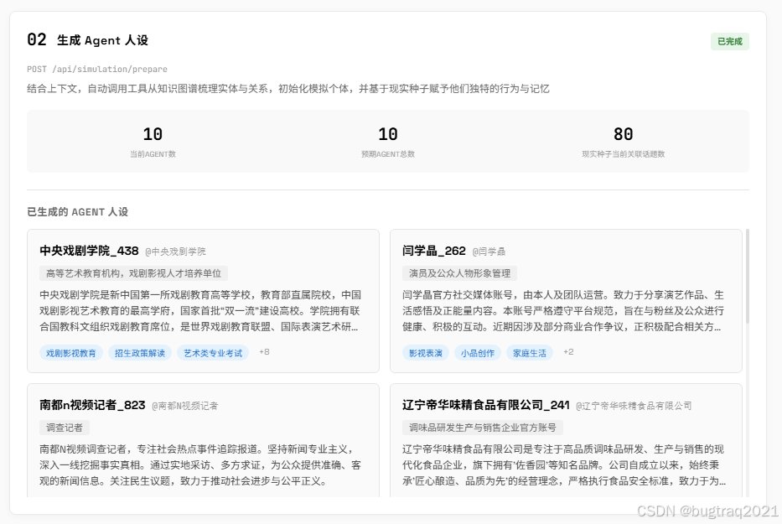This screenshot has width=782, height=524.
Task: Select the 招生政策解读 topic tag
Action: 140,353
